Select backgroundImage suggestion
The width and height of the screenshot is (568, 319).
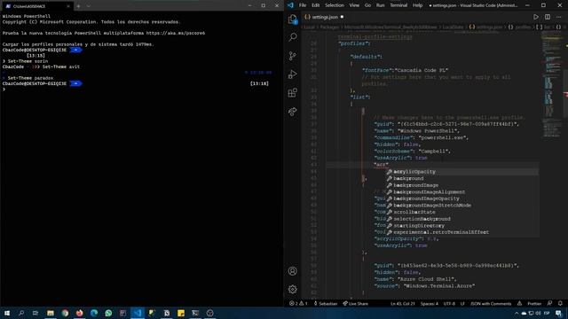462,185
